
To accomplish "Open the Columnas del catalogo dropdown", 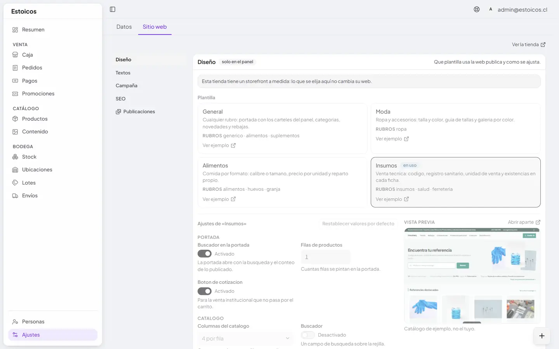I will 245,339.
